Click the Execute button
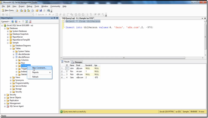 tap(40, 14)
